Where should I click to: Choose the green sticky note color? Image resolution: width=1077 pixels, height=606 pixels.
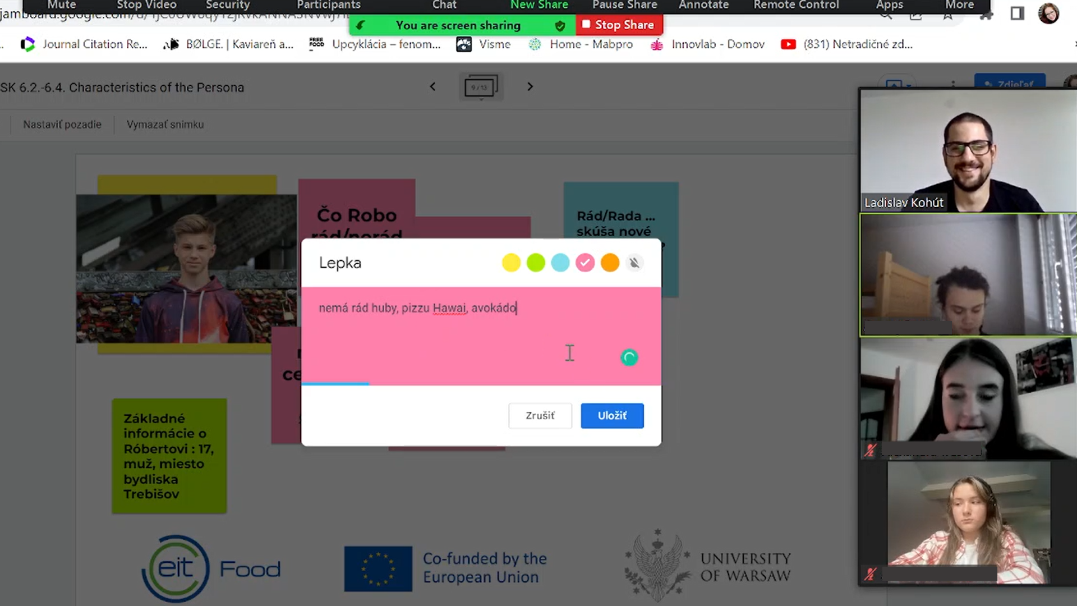pos(536,263)
